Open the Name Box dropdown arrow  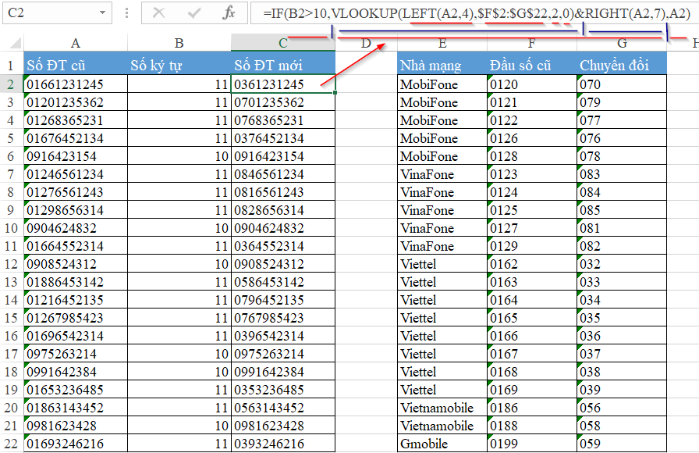104,13
